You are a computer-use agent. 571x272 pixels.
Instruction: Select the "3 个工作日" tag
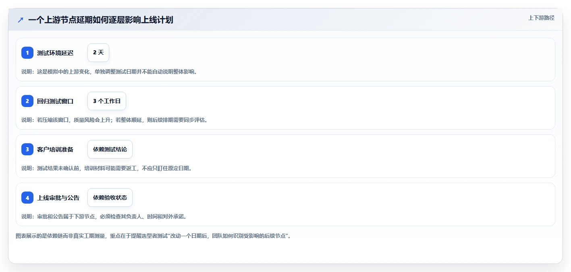(x=107, y=101)
